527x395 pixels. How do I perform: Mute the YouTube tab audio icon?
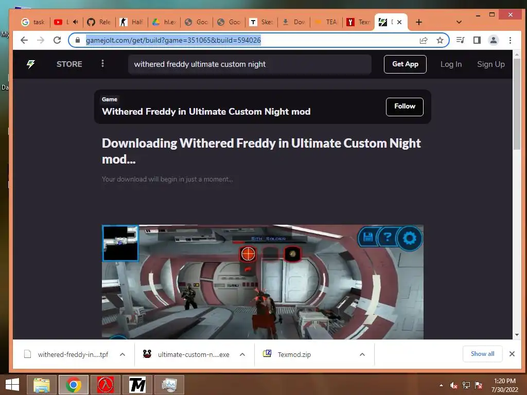[76, 22]
